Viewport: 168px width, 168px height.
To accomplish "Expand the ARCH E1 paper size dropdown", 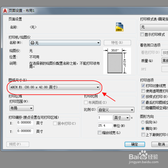I will tap(55, 87).
